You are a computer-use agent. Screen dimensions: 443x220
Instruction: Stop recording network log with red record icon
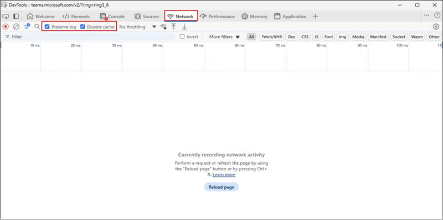point(6,27)
